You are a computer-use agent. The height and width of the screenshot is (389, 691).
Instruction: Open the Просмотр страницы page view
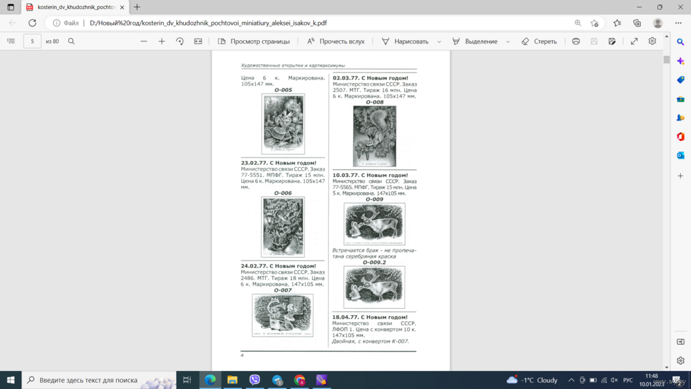pos(254,41)
